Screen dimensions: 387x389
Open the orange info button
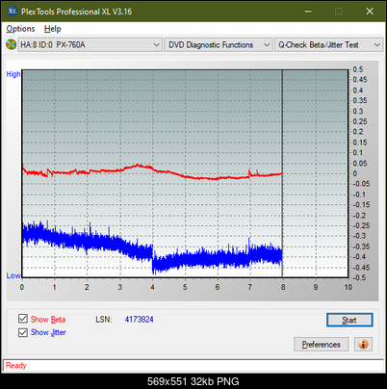(363, 345)
